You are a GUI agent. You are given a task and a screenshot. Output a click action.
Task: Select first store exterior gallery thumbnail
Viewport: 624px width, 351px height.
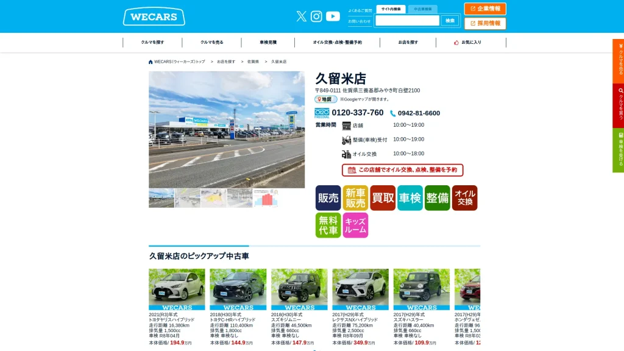tap(161, 198)
